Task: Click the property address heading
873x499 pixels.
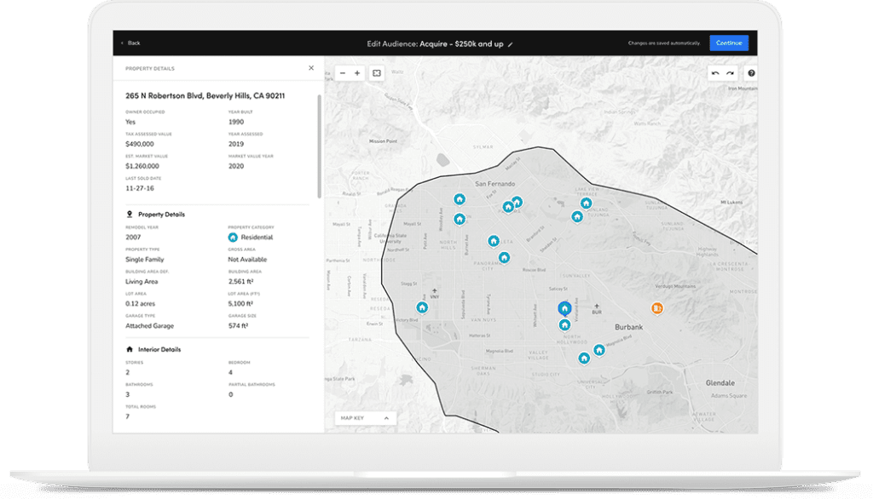Action: tap(205, 96)
